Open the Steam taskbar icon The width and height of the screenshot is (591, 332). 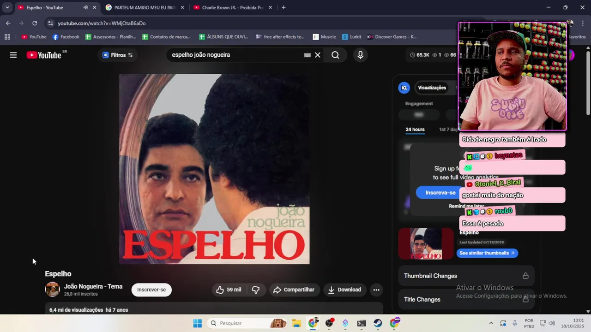(x=378, y=323)
